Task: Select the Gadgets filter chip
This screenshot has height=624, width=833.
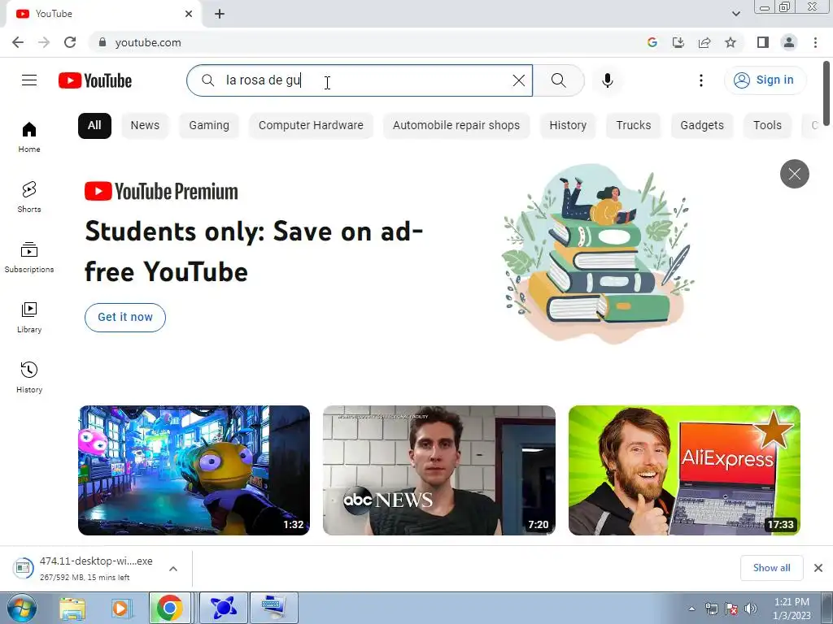Action: click(x=702, y=126)
